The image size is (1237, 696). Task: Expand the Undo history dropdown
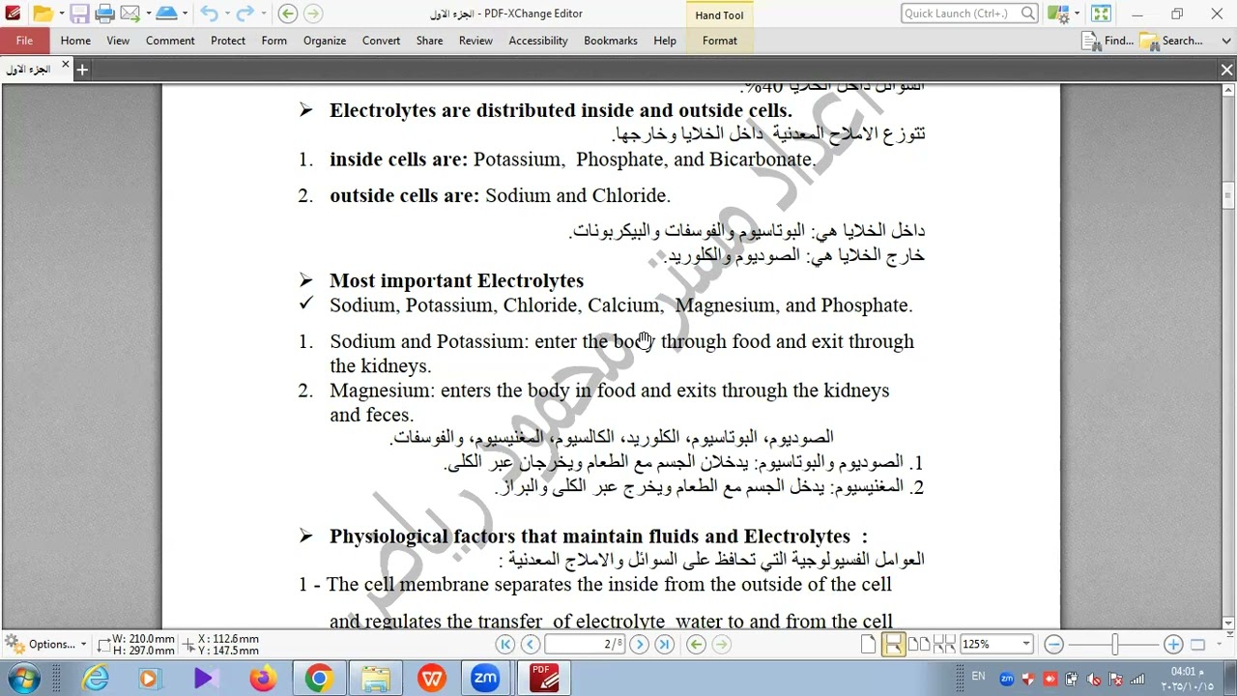pos(228,14)
